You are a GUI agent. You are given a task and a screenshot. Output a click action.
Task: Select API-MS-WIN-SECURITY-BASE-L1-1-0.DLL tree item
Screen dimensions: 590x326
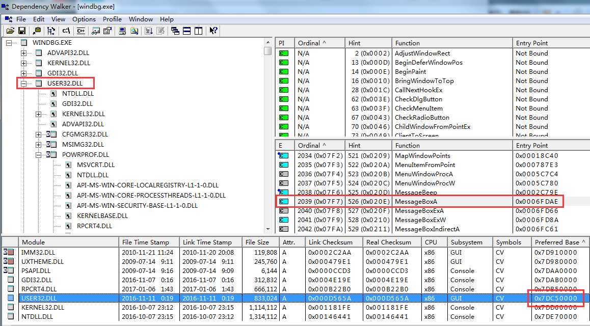(x=138, y=206)
